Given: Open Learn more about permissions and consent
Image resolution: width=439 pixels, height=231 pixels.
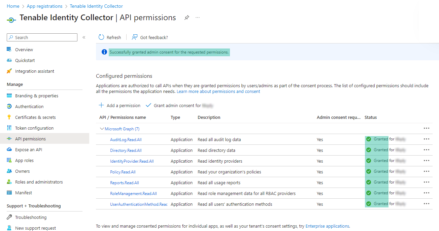Looking at the screenshot, I should tap(218, 91).
